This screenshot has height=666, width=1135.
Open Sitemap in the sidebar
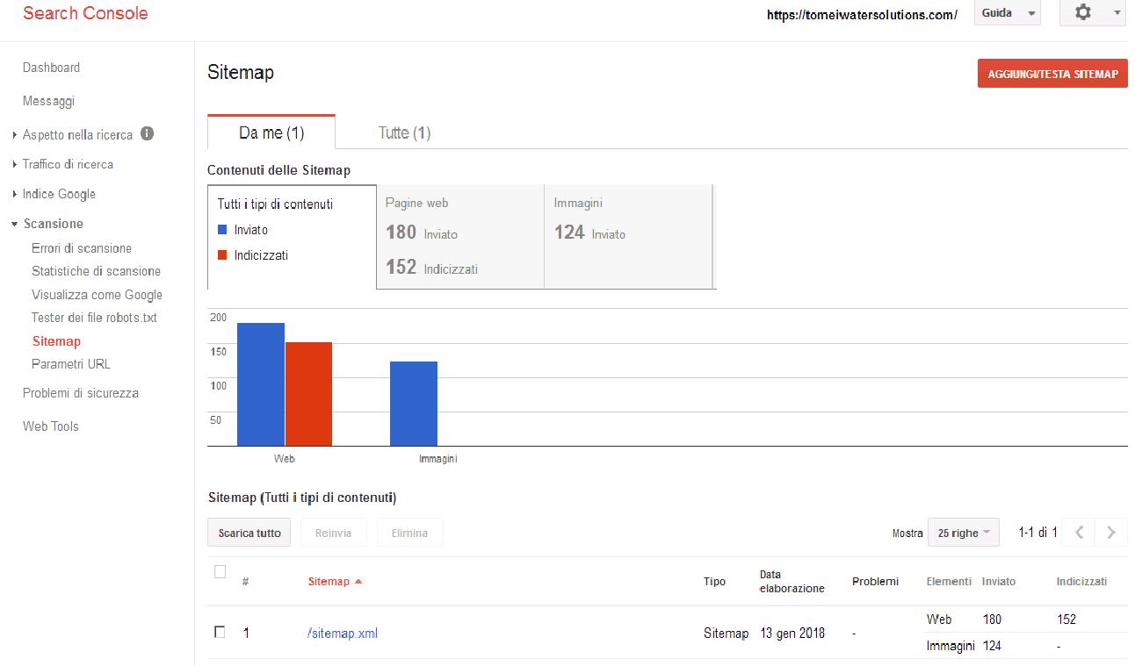pyautogui.click(x=56, y=341)
